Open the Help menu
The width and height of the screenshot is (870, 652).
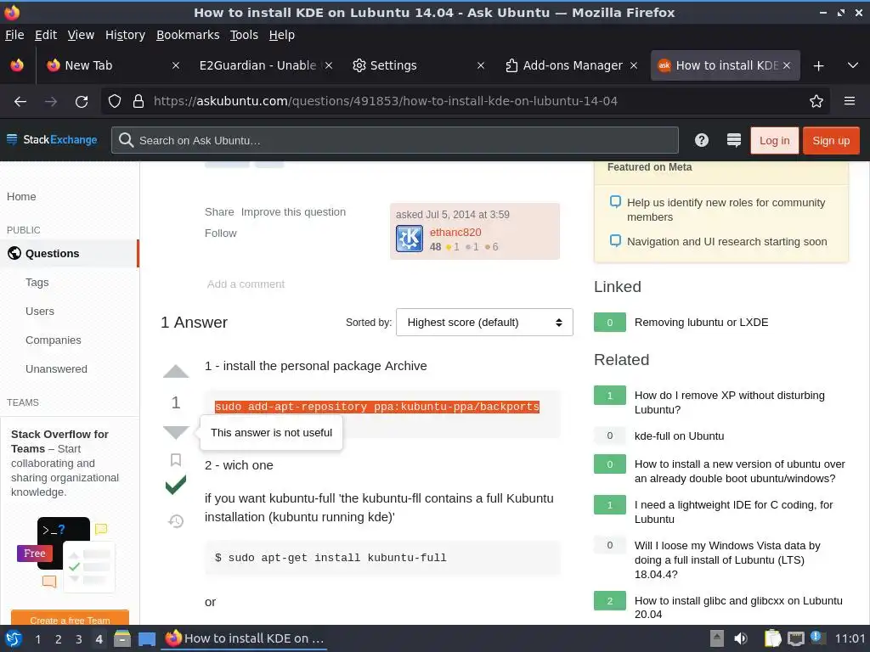pyautogui.click(x=282, y=35)
